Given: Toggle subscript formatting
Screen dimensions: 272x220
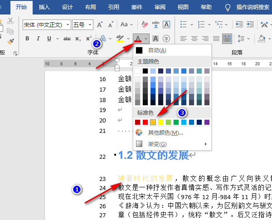Looking at the screenshot, I should pyautogui.click(x=78, y=39).
